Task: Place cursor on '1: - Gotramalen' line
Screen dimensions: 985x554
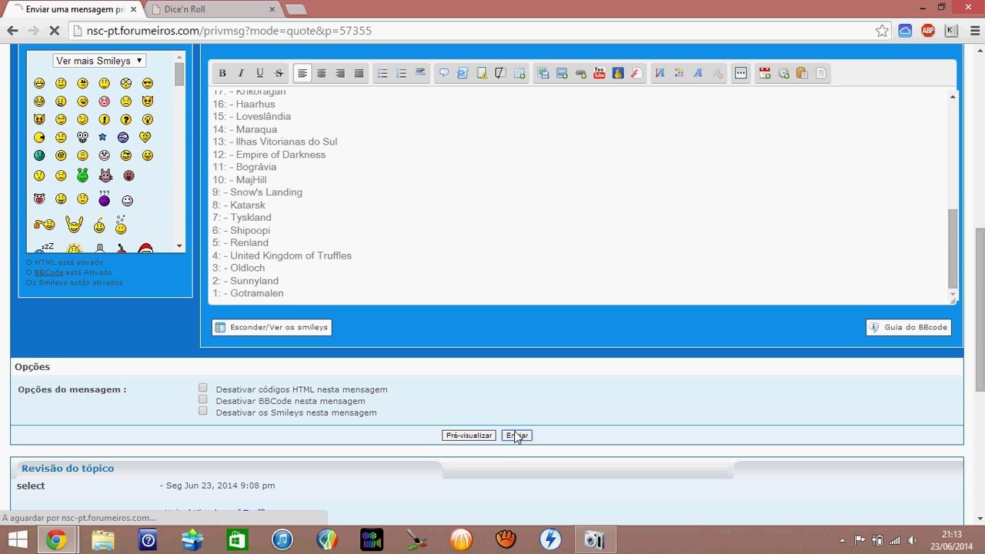Action: click(x=248, y=293)
